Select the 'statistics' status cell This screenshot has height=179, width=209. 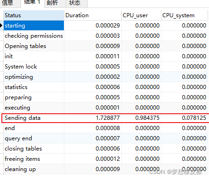point(34,87)
